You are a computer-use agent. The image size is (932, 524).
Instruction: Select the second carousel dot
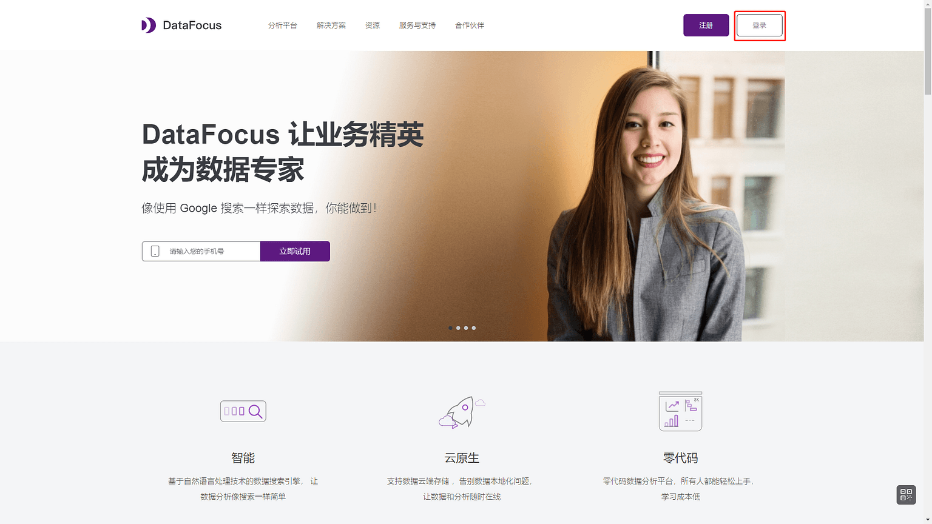458,328
